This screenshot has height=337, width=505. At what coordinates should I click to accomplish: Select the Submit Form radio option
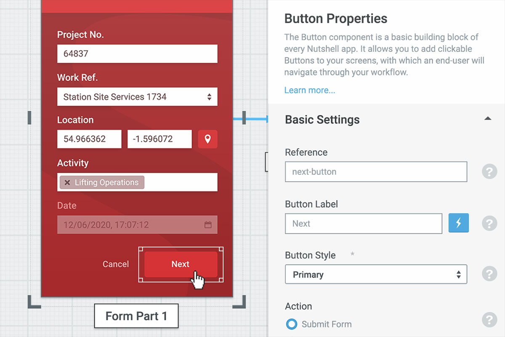tap(291, 324)
